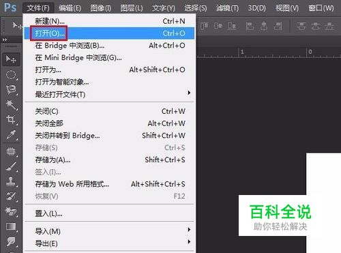The width and height of the screenshot is (341, 253).
Task: Select the Clone Stamp tool
Action: tap(11, 181)
